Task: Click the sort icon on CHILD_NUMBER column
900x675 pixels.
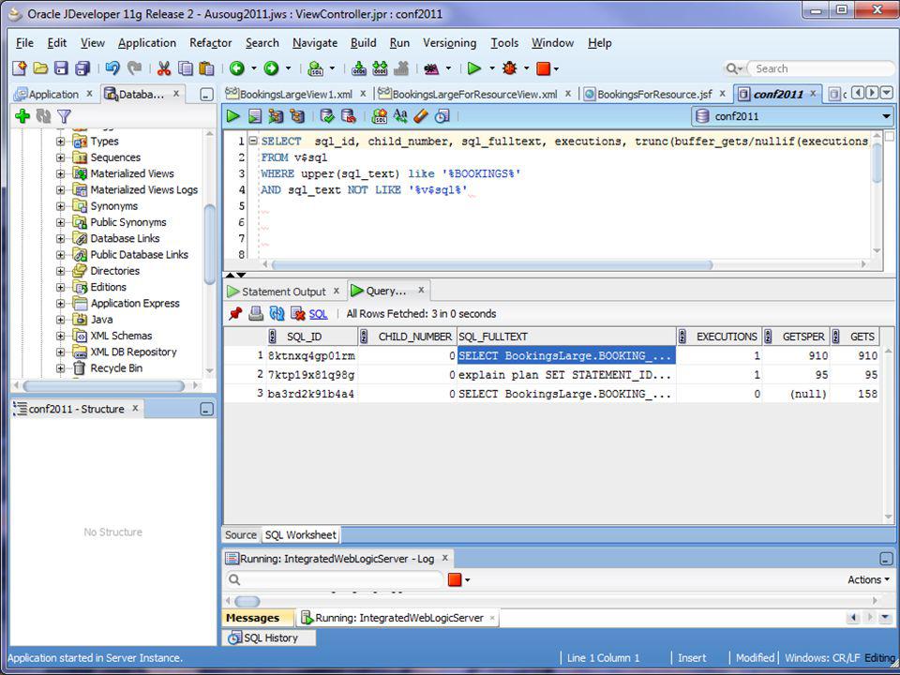Action: (364, 337)
